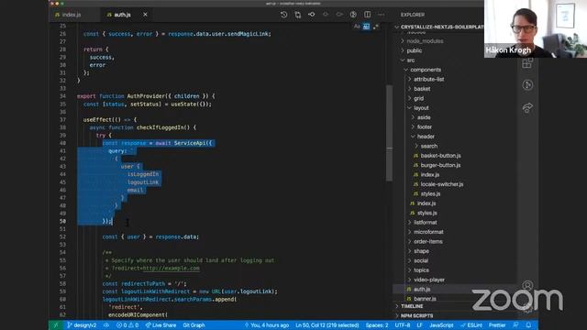This screenshot has width=587, height=330.
Task: Open banner.js in the explorer
Action: pos(425,299)
